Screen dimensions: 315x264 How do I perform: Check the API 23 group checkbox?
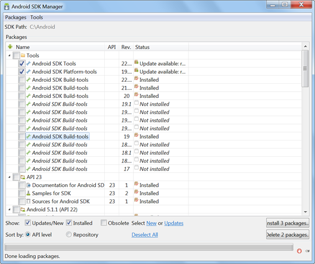[16, 177]
